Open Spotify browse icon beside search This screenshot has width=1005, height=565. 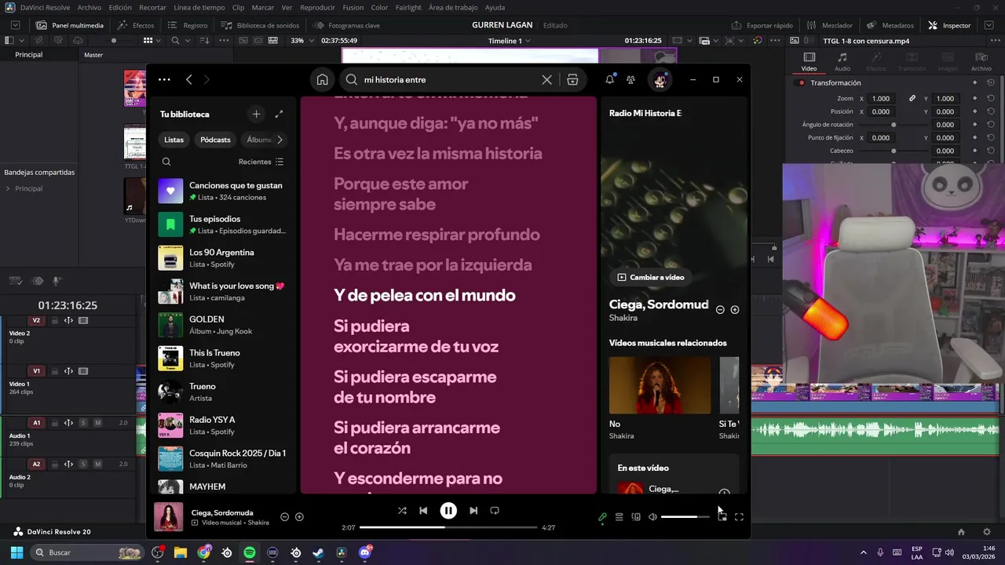[572, 79]
